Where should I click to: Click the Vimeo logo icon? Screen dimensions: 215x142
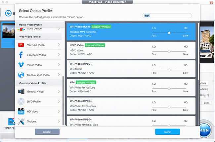click(21, 65)
